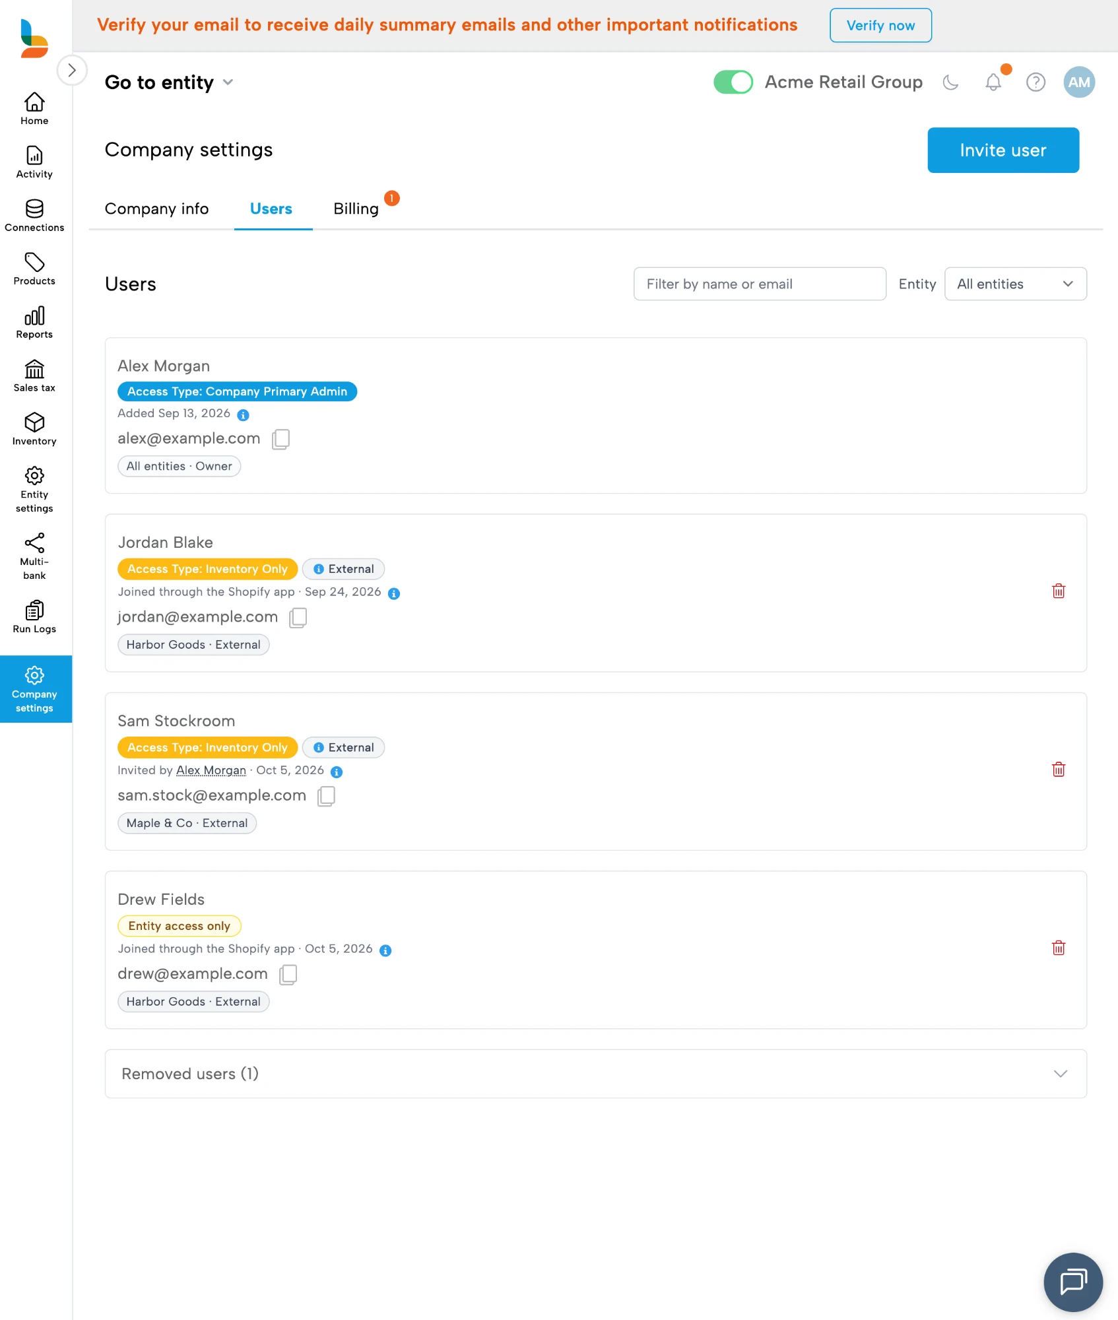Click the Maple & Co · External tag
This screenshot has width=1118, height=1320.
[x=187, y=823]
